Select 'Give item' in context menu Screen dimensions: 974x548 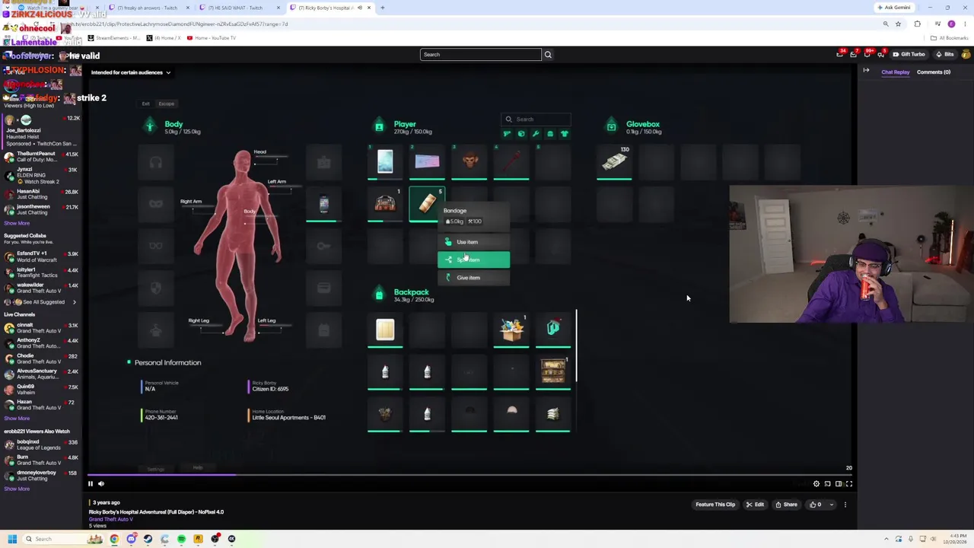point(473,278)
